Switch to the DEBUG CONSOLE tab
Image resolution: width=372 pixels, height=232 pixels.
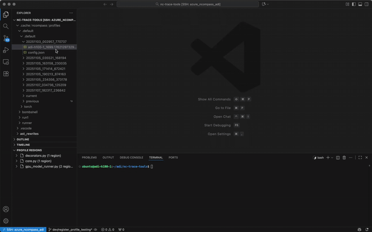pos(132,158)
